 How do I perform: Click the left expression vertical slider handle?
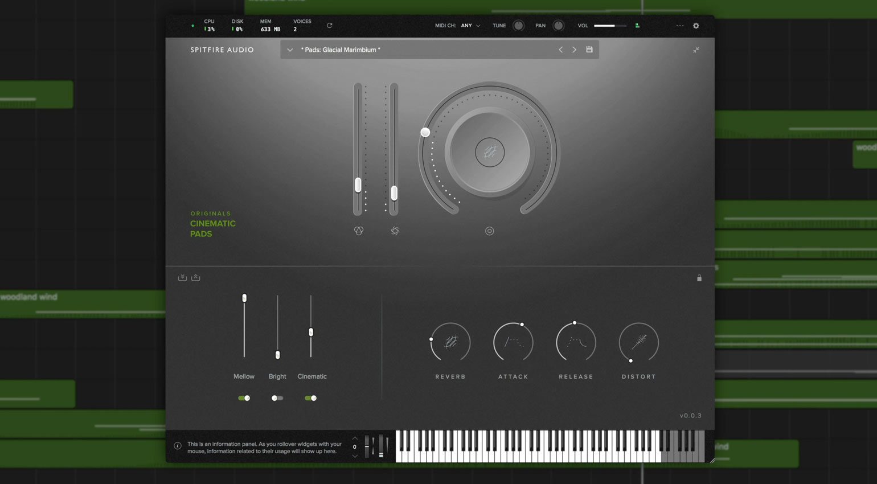click(358, 184)
